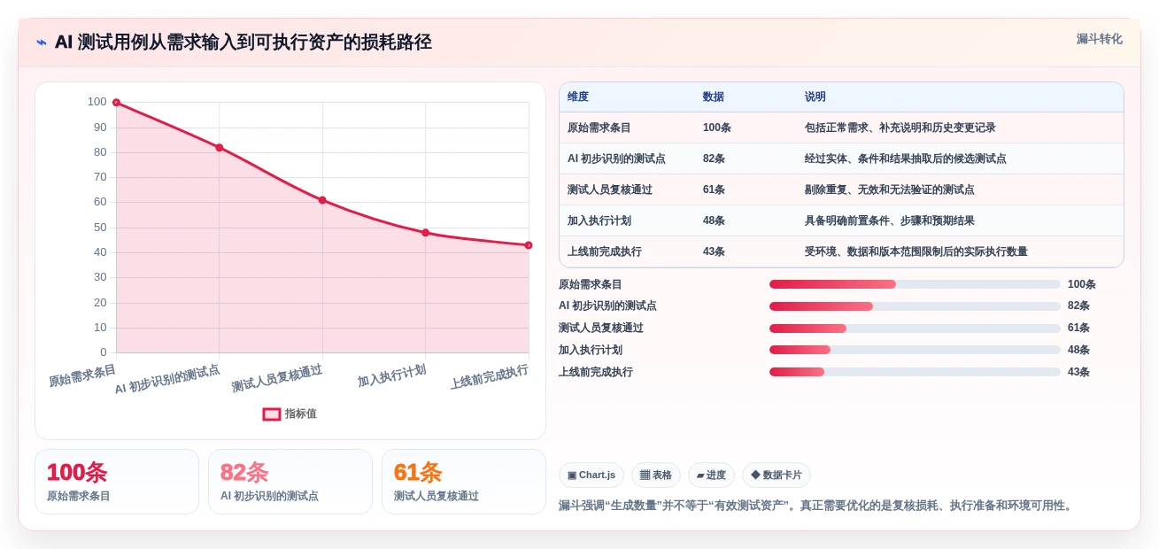The height and width of the screenshot is (549, 1159).
Task: Select the 表格 tag chip
Action: click(656, 475)
